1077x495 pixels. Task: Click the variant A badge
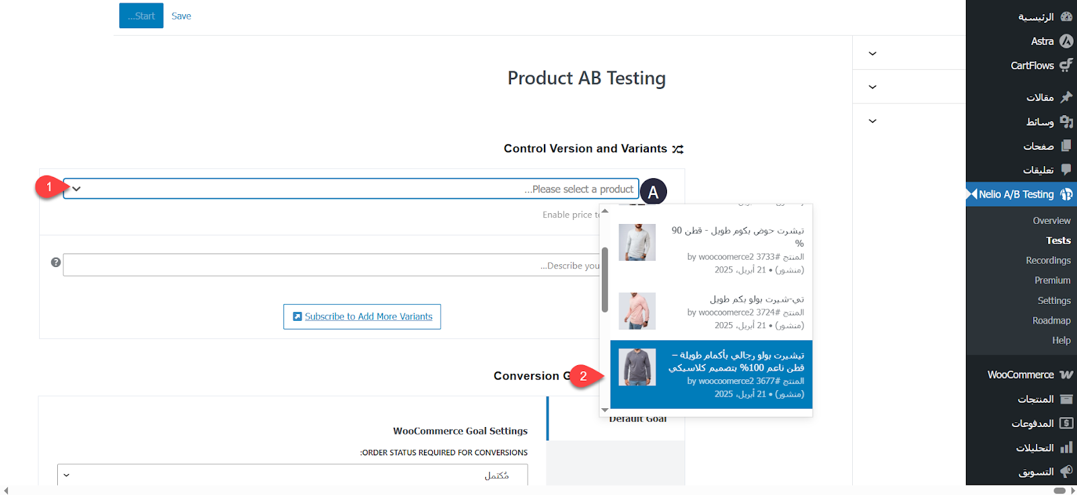653,192
